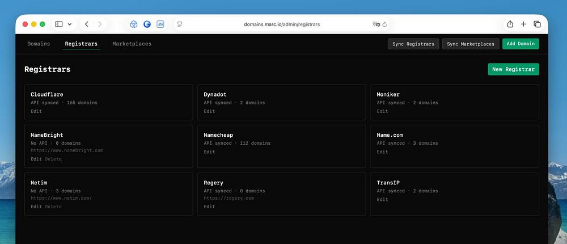This screenshot has height=244, width=567.
Task: Click the Moniker card title
Action: pyautogui.click(x=388, y=95)
